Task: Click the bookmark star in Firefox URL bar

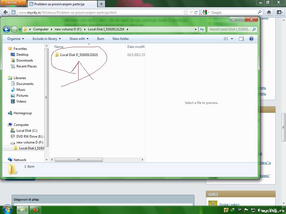Action: click(x=186, y=12)
